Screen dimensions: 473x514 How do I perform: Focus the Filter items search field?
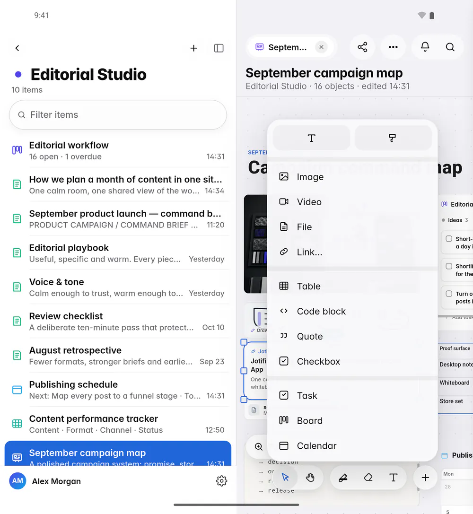(118, 115)
